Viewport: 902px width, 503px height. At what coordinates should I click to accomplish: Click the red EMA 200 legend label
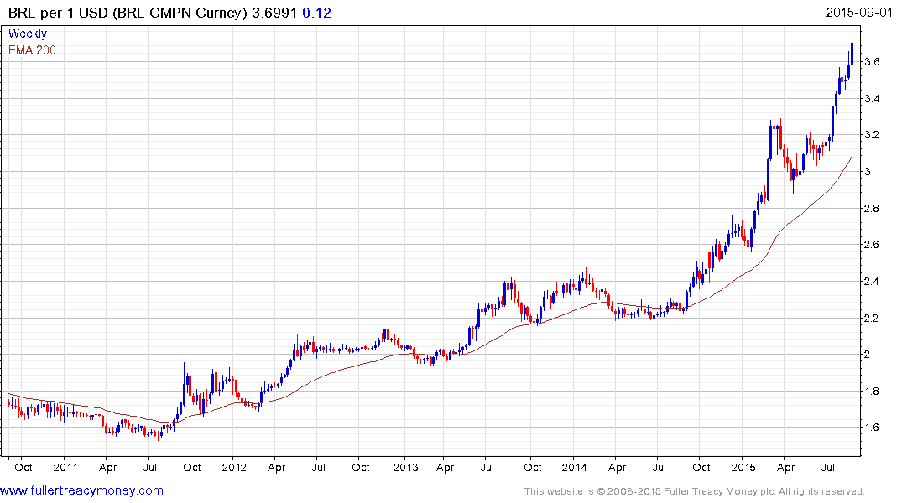coord(32,50)
